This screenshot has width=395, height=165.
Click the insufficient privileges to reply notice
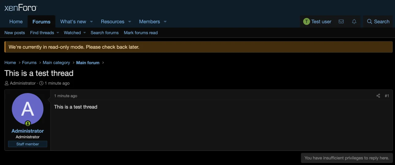[x=347, y=158]
